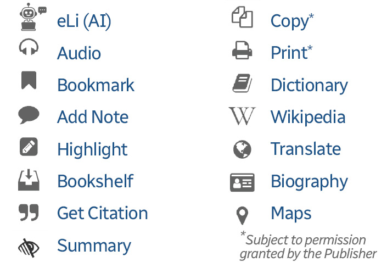Click the Wikipedia W icon

click(x=242, y=116)
